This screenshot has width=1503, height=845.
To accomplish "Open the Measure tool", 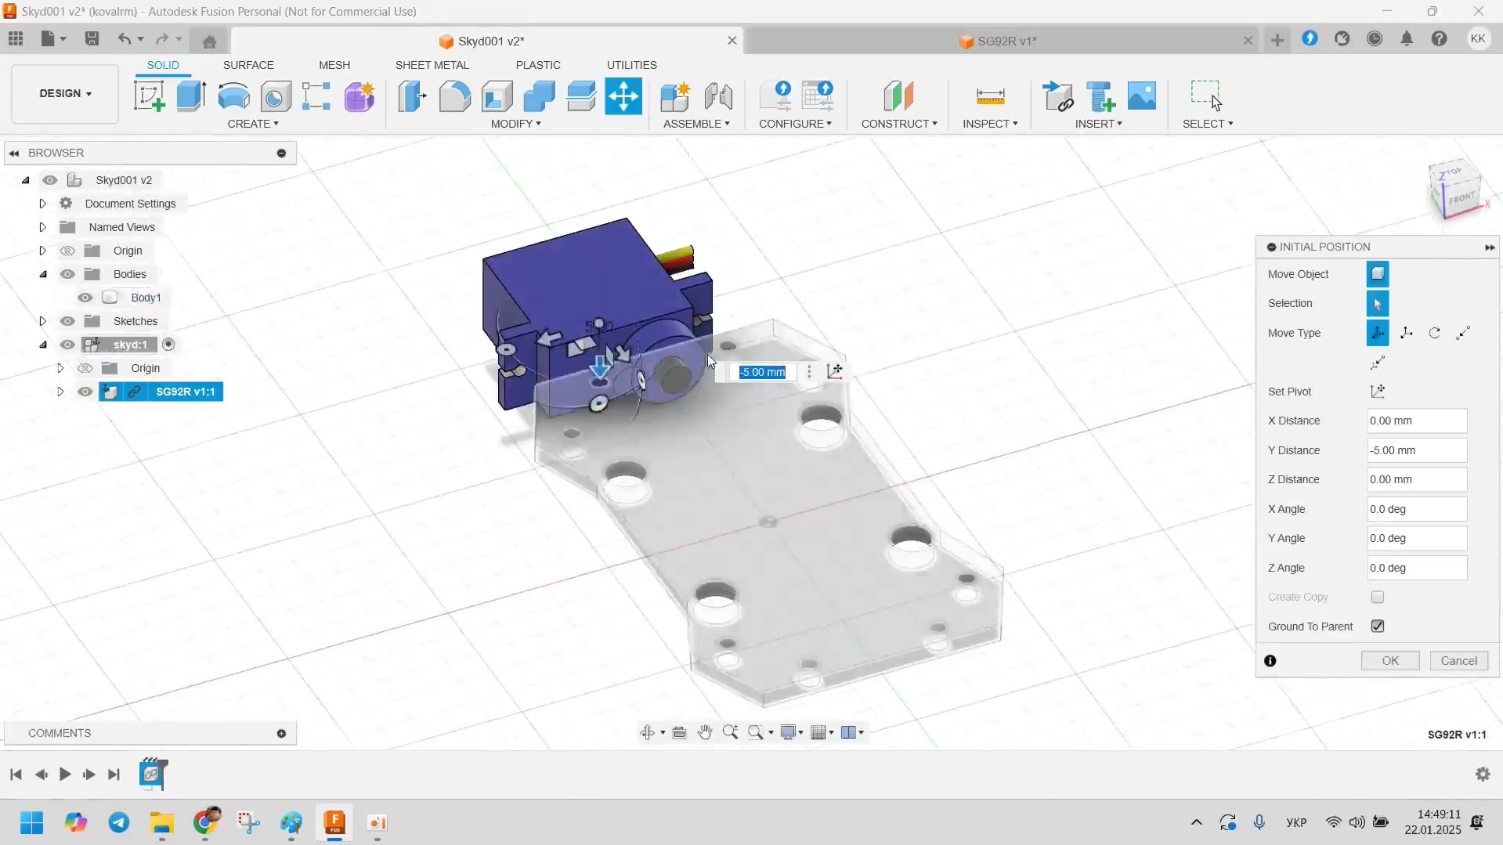I will click(991, 96).
